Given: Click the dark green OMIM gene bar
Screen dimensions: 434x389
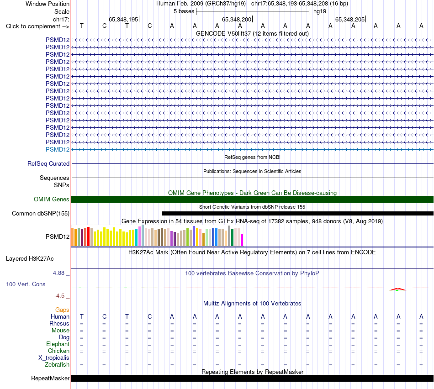Looking at the screenshot, I should point(252,199).
